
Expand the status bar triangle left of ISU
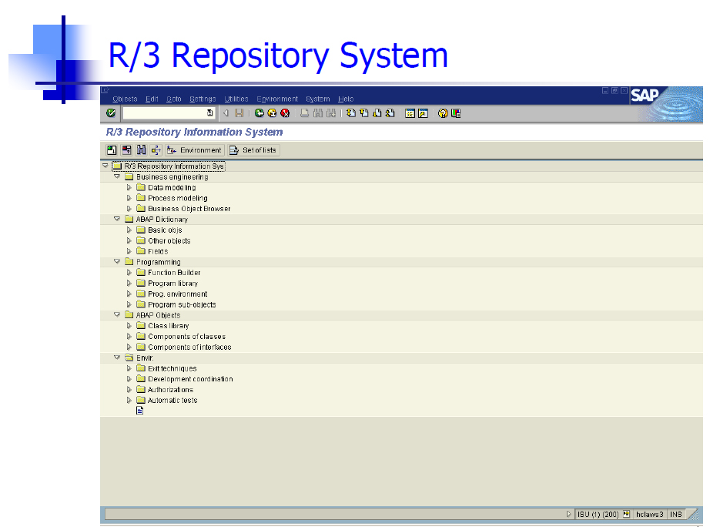pos(569,514)
